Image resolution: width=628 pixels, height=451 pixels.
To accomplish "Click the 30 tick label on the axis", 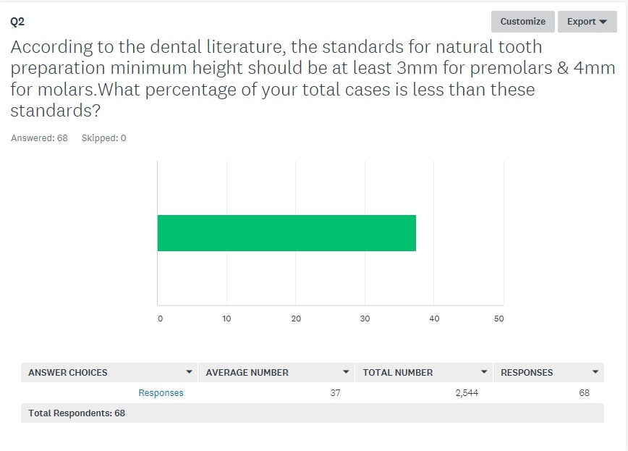I will [365, 319].
